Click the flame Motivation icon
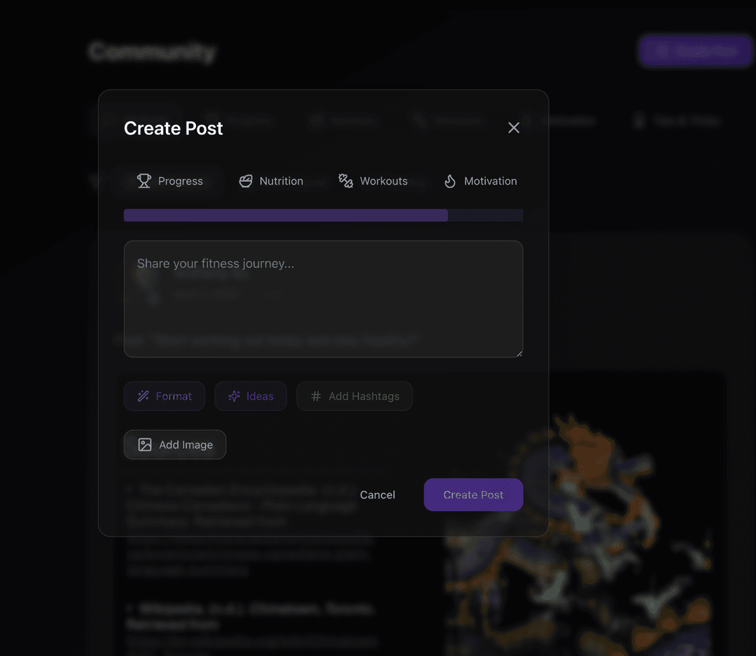Viewport: 756px width, 656px height. 450,181
